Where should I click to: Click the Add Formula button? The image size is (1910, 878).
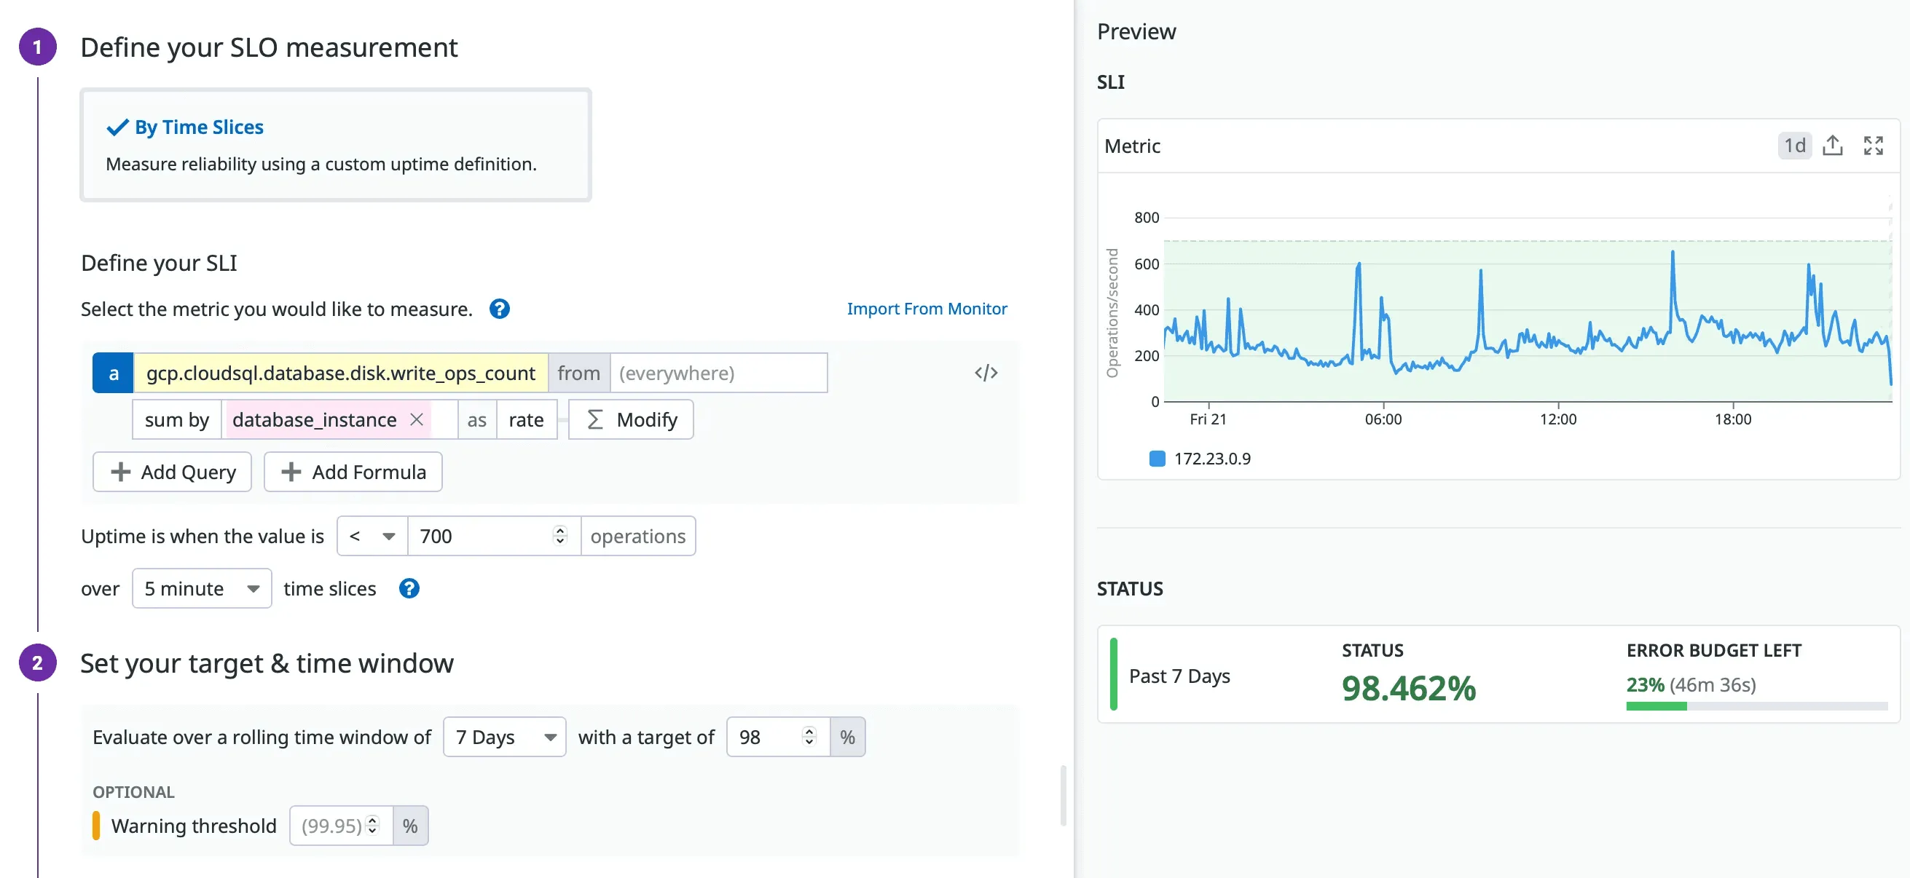[353, 472]
